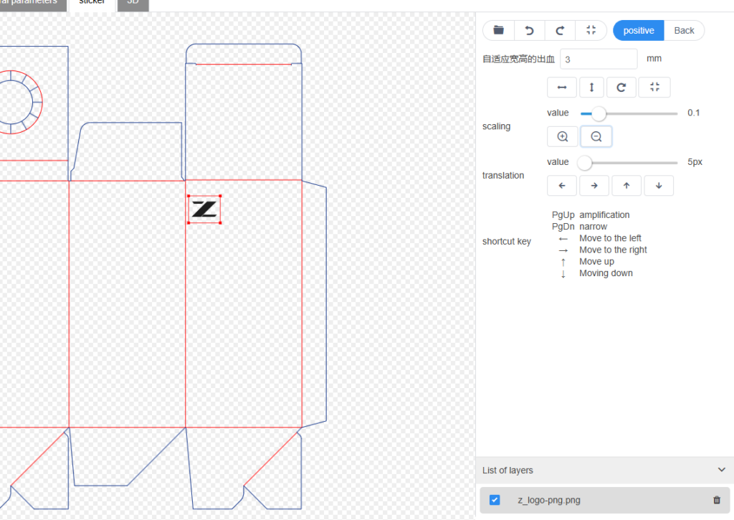Click the 'Move up' shortcut text
Viewport: 734px width, 520px height.
tap(596, 261)
